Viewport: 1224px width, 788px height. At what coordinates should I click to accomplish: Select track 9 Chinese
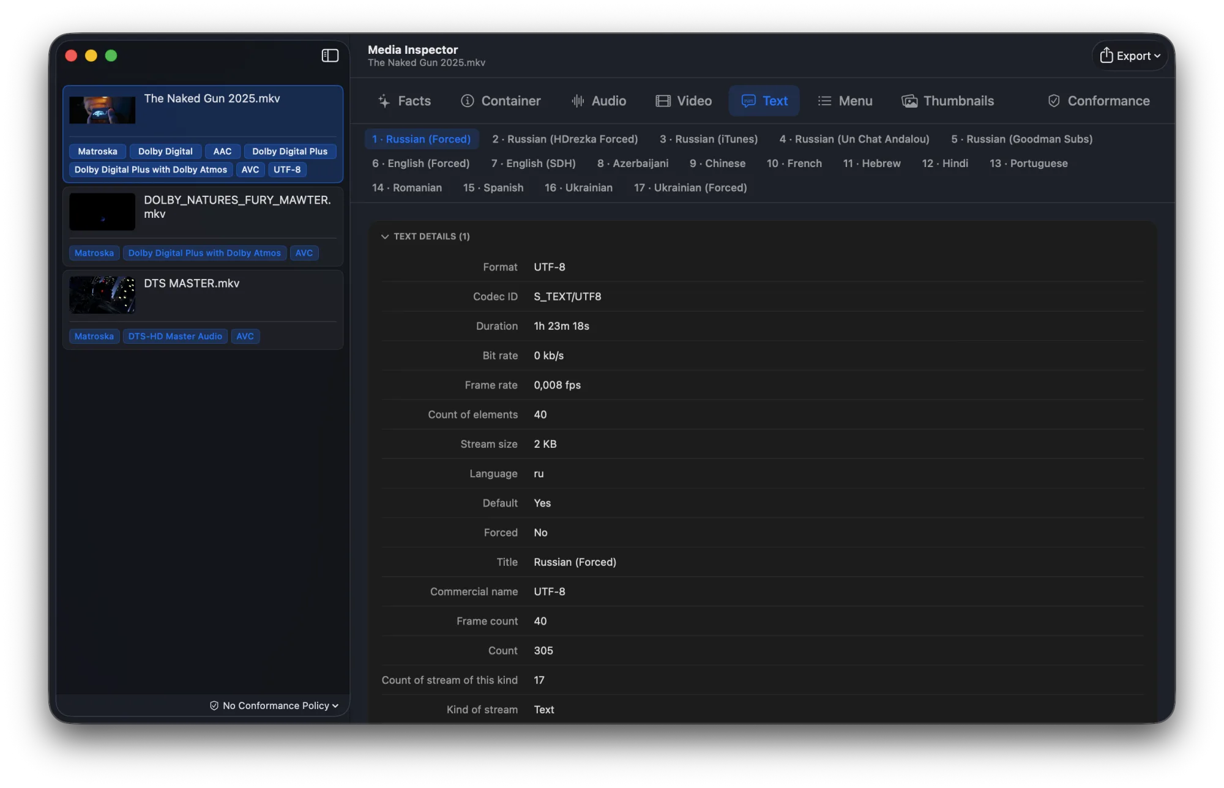click(x=717, y=163)
